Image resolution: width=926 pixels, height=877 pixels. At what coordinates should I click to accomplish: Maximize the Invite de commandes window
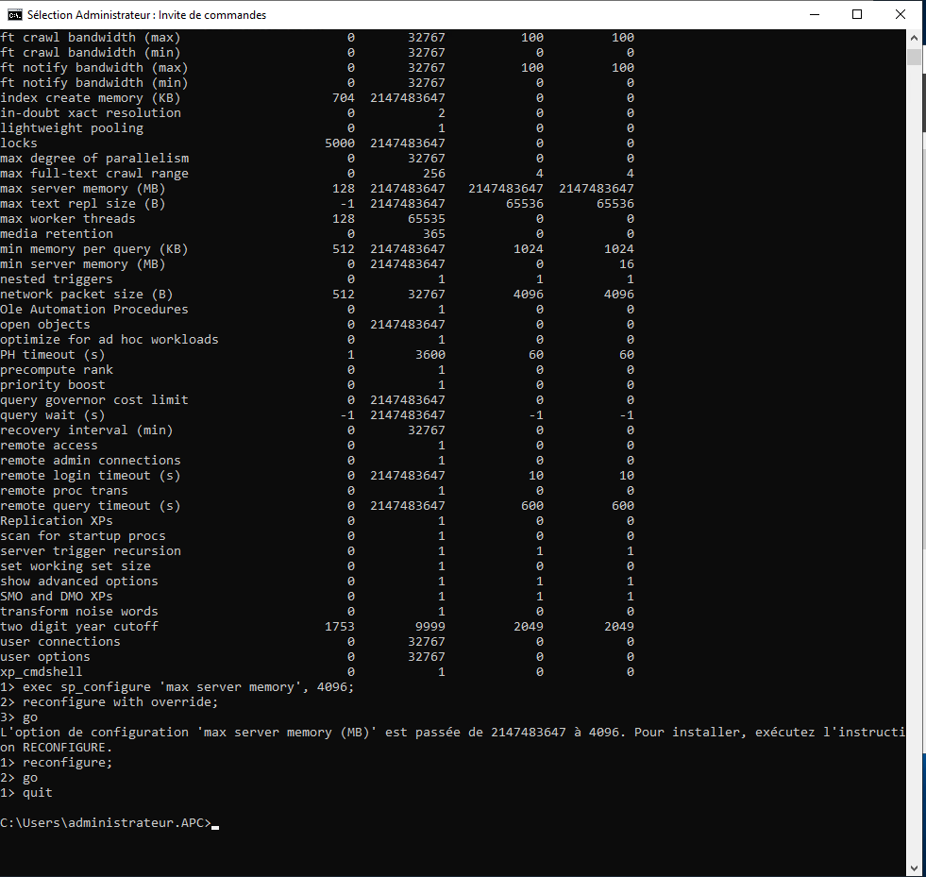tap(857, 15)
